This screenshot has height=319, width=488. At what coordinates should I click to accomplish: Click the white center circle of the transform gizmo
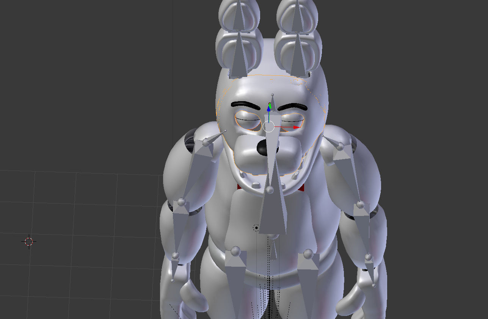click(268, 127)
